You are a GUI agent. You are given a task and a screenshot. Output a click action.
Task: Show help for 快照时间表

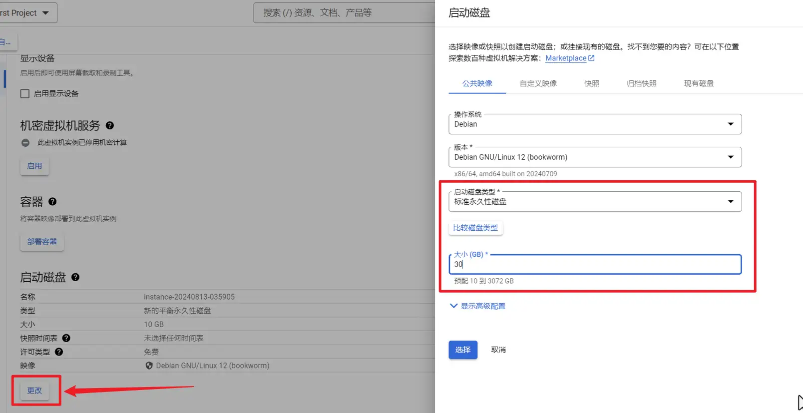tap(66, 338)
